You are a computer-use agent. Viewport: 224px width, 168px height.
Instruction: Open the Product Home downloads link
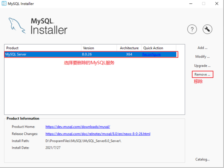pyautogui.click(x=78, y=127)
